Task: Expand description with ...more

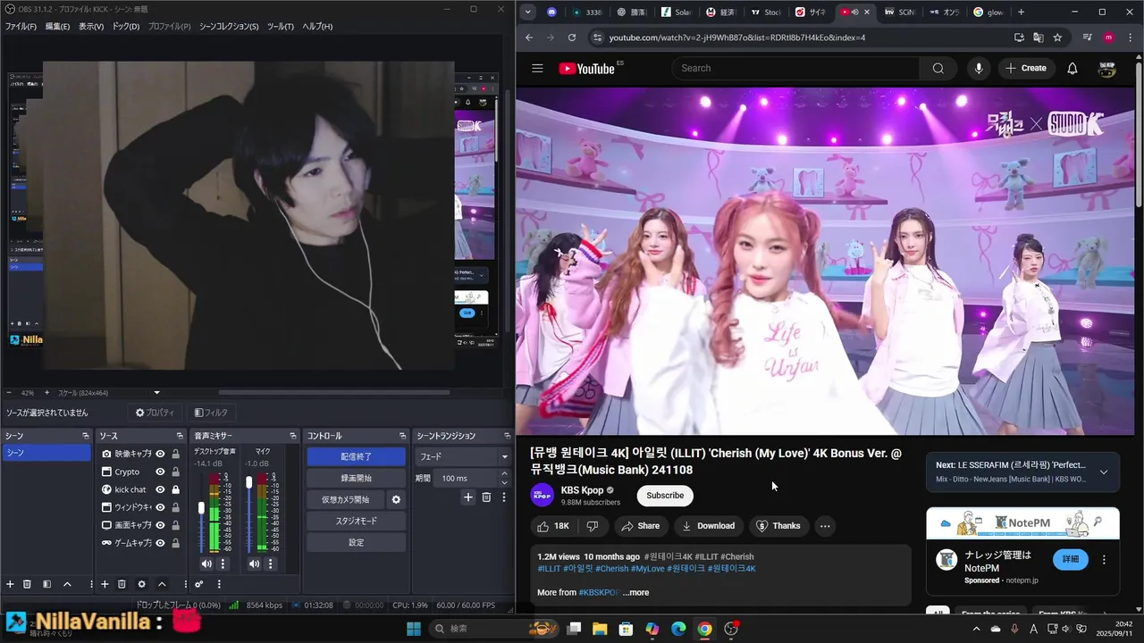Action: pyautogui.click(x=635, y=592)
